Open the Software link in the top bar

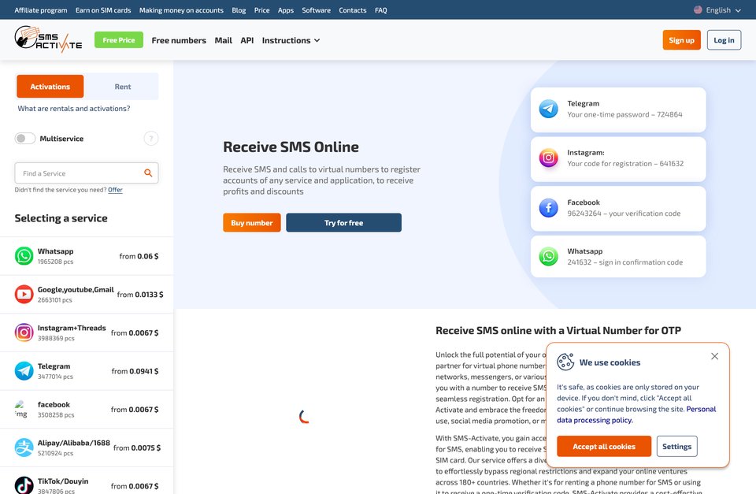317,10
